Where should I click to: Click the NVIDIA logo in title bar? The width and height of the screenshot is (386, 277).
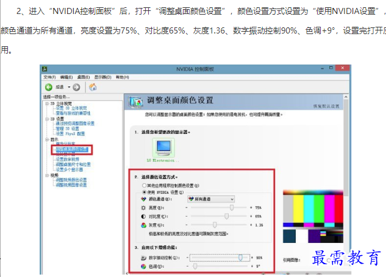(45, 69)
